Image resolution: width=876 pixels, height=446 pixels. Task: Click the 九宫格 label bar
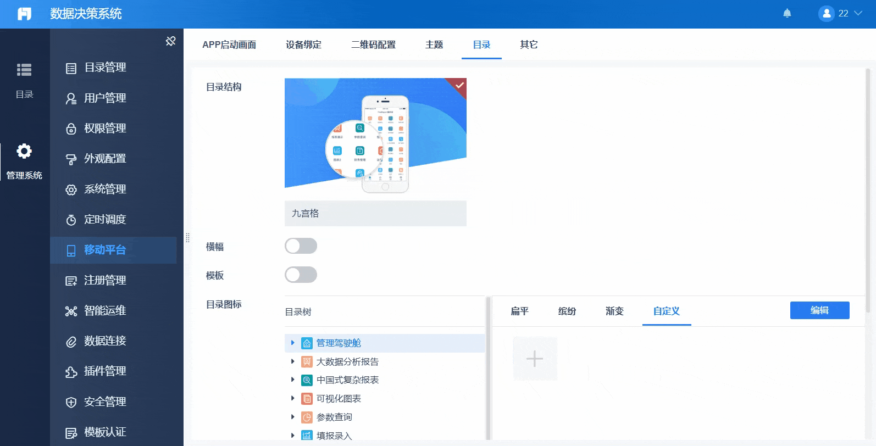(x=375, y=213)
